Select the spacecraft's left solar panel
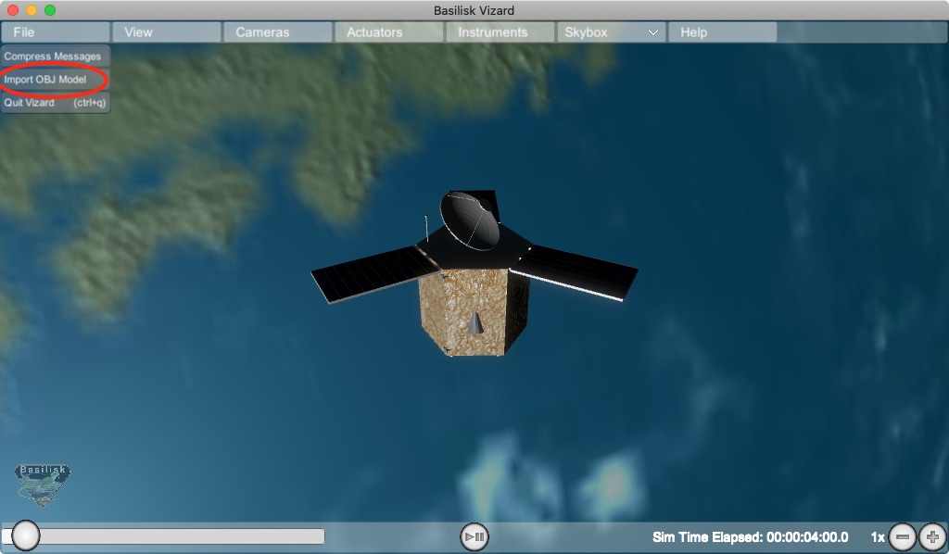This screenshot has height=554, width=949. click(x=369, y=272)
